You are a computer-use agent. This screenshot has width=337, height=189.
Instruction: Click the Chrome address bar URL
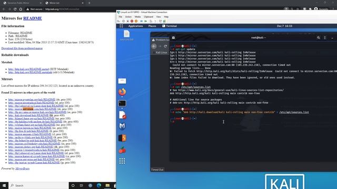pyautogui.click(x=62, y=9)
